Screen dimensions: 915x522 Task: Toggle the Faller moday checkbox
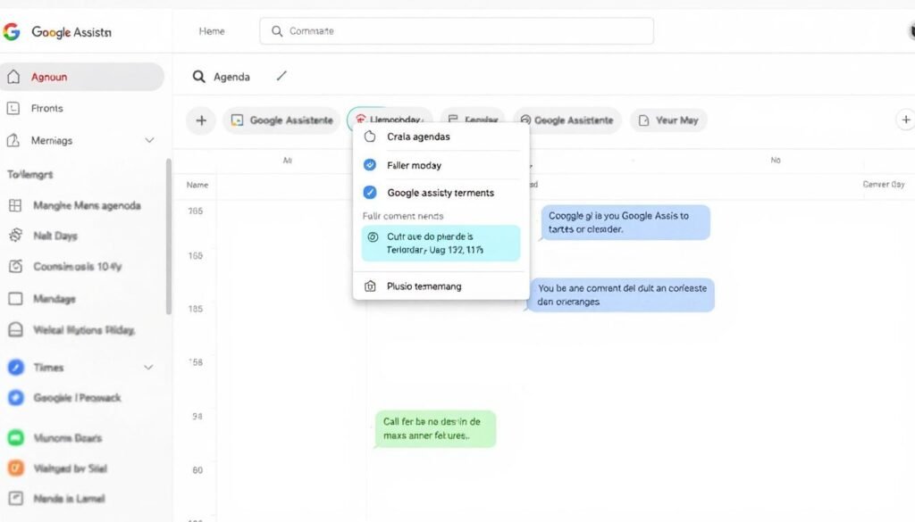(370, 165)
